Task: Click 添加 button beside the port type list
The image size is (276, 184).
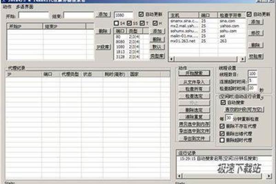Action: point(157,31)
